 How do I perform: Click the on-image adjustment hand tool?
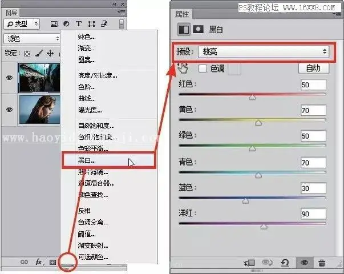point(183,67)
